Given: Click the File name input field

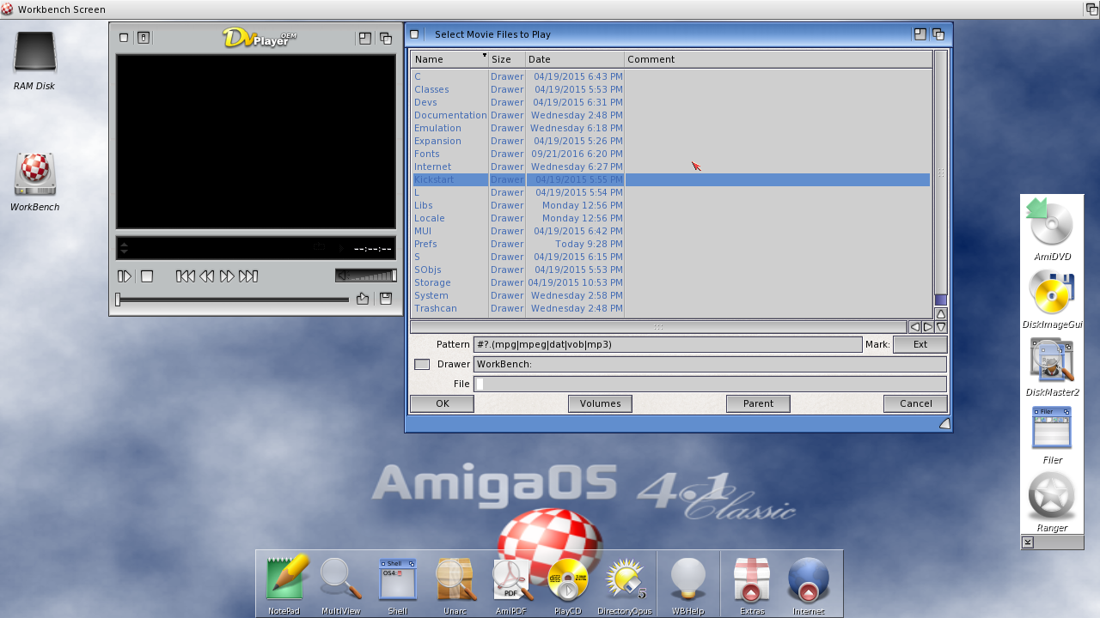Looking at the screenshot, I should pos(710,384).
